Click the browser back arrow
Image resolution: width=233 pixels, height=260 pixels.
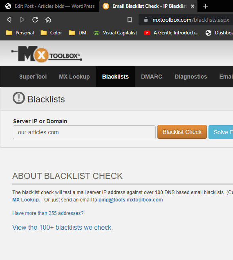[x=9, y=20]
